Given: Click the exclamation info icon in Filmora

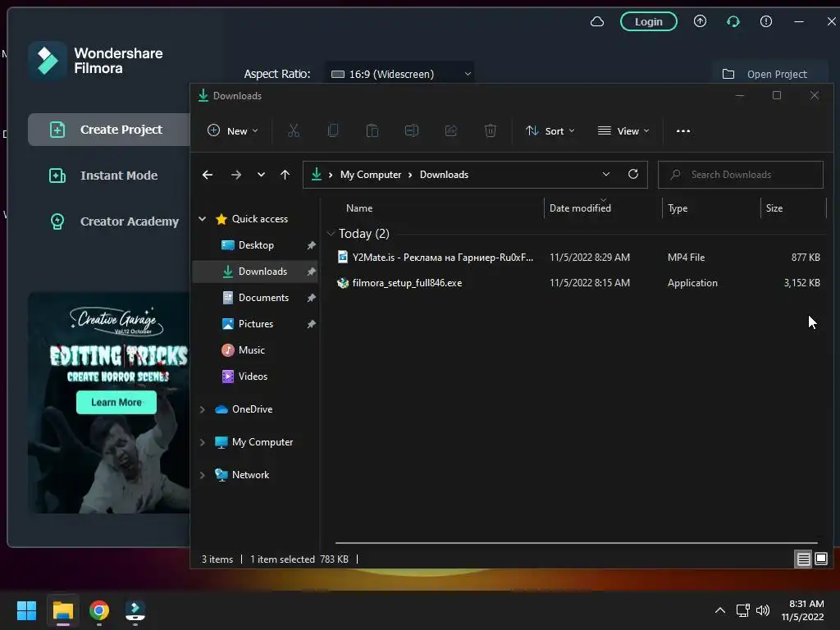Looking at the screenshot, I should [766, 21].
